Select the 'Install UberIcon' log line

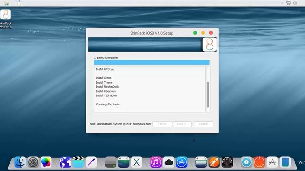pos(106,91)
